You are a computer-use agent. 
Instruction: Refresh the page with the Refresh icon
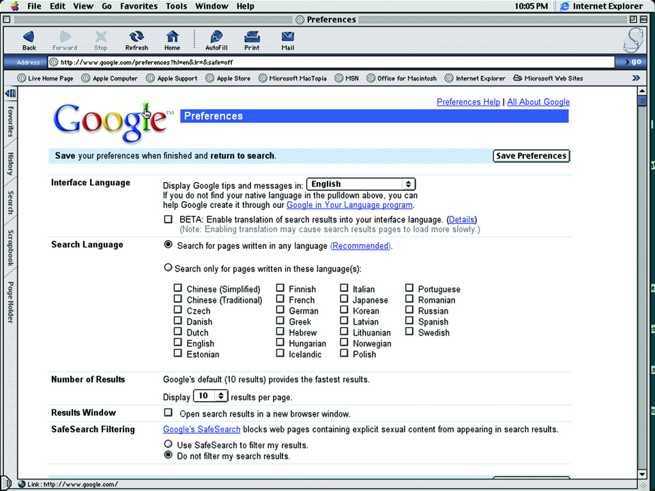click(x=136, y=37)
